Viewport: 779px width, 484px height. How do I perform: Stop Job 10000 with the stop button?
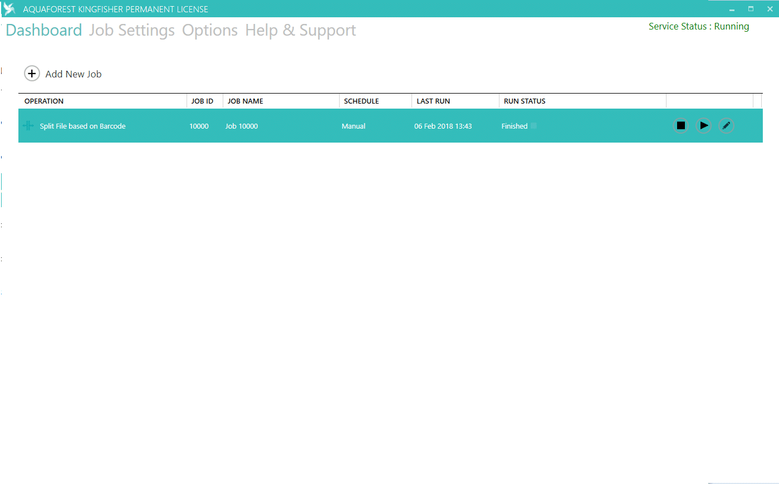click(680, 126)
